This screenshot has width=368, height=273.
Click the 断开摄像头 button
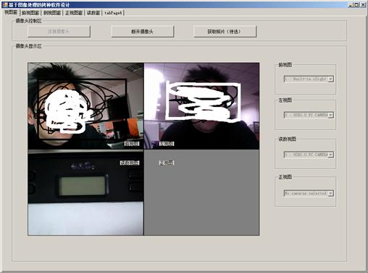(x=142, y=32)
